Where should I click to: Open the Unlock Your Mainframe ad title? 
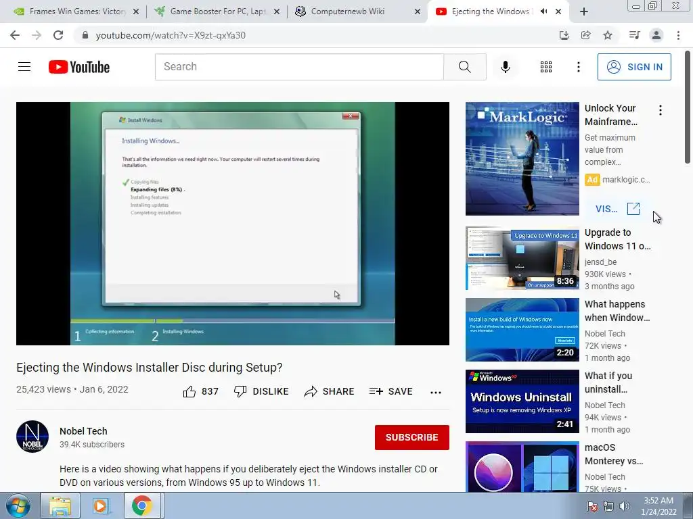pyautogui.click(x=611, y=115)
